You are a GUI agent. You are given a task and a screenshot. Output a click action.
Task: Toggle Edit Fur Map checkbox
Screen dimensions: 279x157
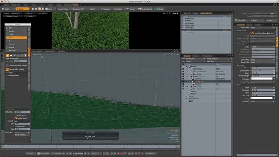point(16,116)
